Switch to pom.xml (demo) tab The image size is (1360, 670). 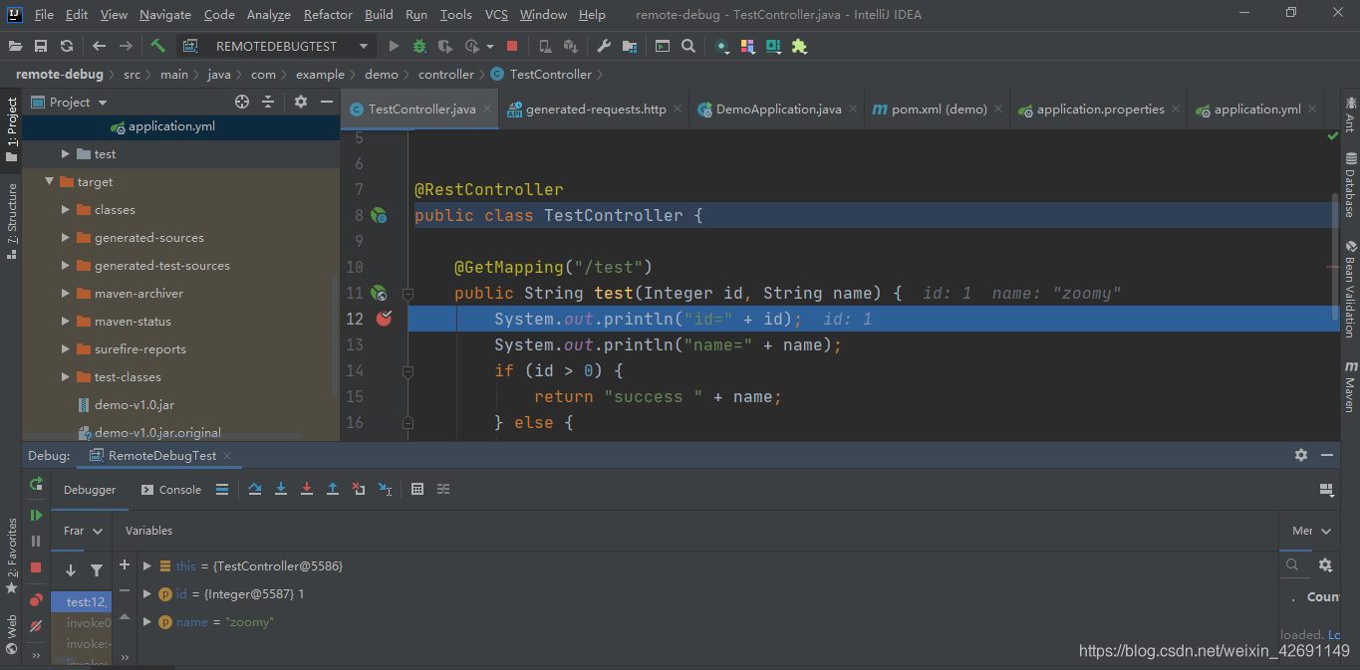click(x=938, y=110)
